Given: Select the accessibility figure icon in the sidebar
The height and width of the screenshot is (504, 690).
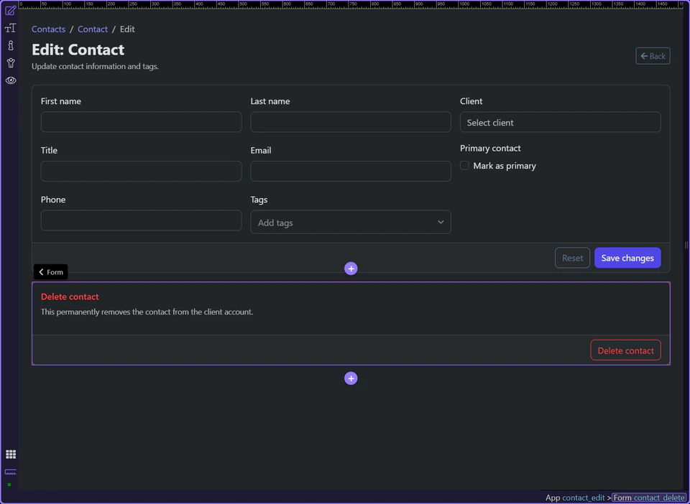Looking at the screenshot, I should point(10,62).
